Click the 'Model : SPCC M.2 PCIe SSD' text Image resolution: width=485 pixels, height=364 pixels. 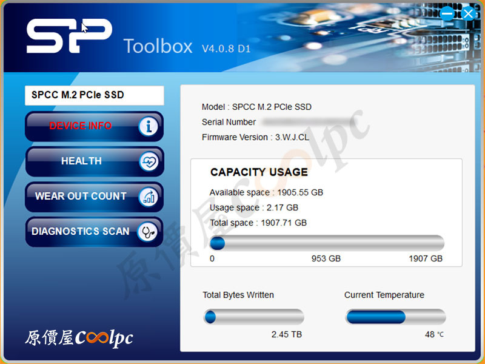[x=256, y=107]
